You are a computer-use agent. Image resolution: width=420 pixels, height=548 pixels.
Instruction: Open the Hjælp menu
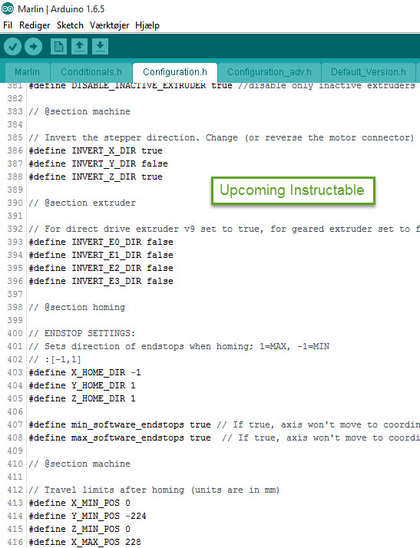click(x=147, y=25)
